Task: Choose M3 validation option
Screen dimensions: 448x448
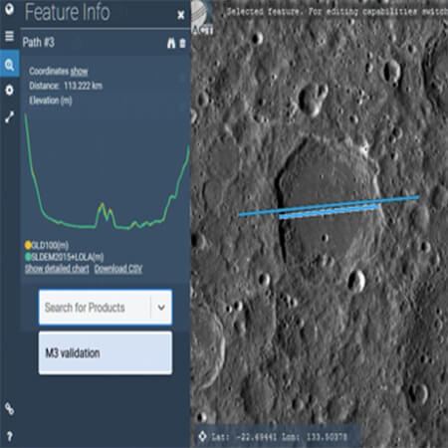Action: click(x=106, y=353)
